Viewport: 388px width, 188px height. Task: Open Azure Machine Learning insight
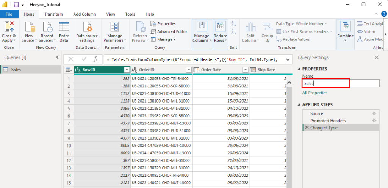point(370,39)
